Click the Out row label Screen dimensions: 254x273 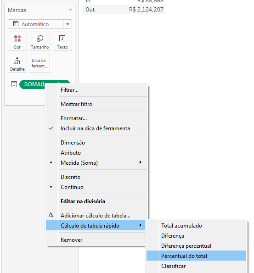pyautogui.click(x=90, y=10)
